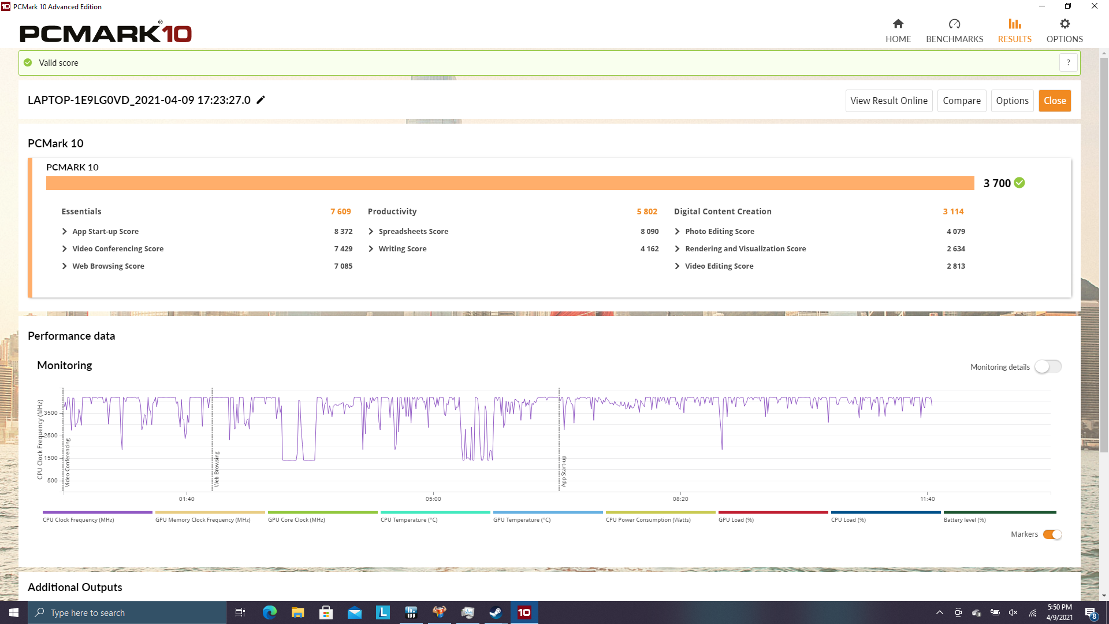Screen dimensions: 1109x624
Task: Switch to the RESULTS tab
Action: click(x=1014, y=31)
